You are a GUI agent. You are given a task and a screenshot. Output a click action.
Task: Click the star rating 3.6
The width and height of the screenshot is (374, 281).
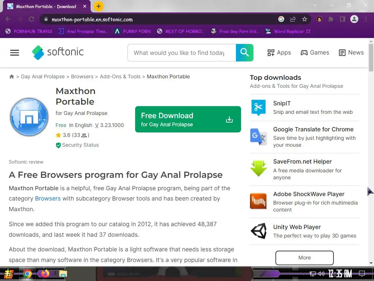click(x=73, y=135)
